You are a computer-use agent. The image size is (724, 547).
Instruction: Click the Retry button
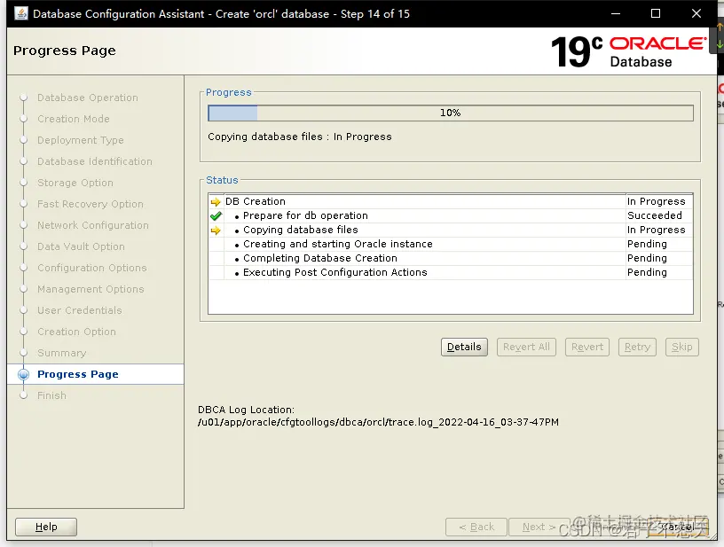[637, 347]
